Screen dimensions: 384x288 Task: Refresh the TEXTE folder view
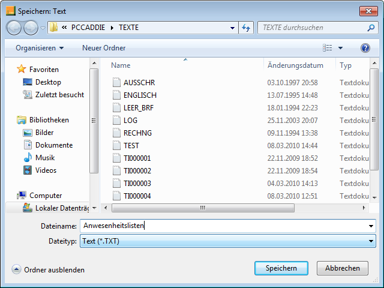click(246, 28)
